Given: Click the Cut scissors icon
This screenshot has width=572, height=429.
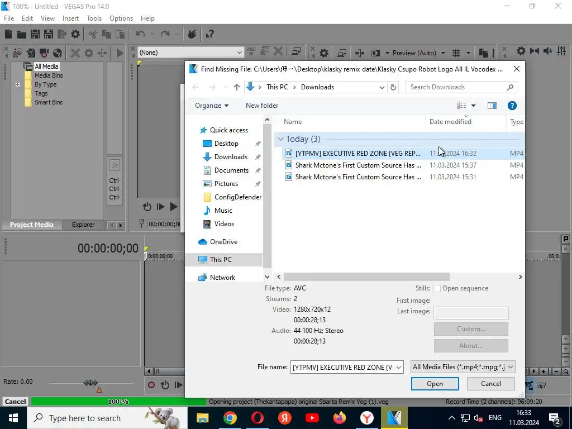Looking at the screenshot, I should coord(93,34).
